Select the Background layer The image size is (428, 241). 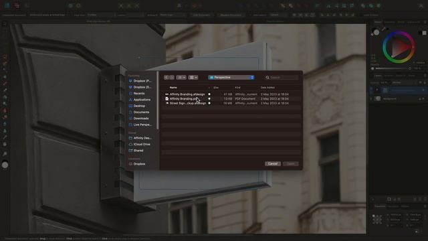[398, 98]
